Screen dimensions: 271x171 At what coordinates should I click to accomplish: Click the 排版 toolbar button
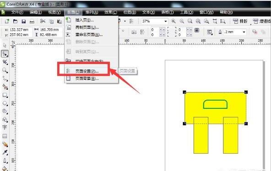240,21
